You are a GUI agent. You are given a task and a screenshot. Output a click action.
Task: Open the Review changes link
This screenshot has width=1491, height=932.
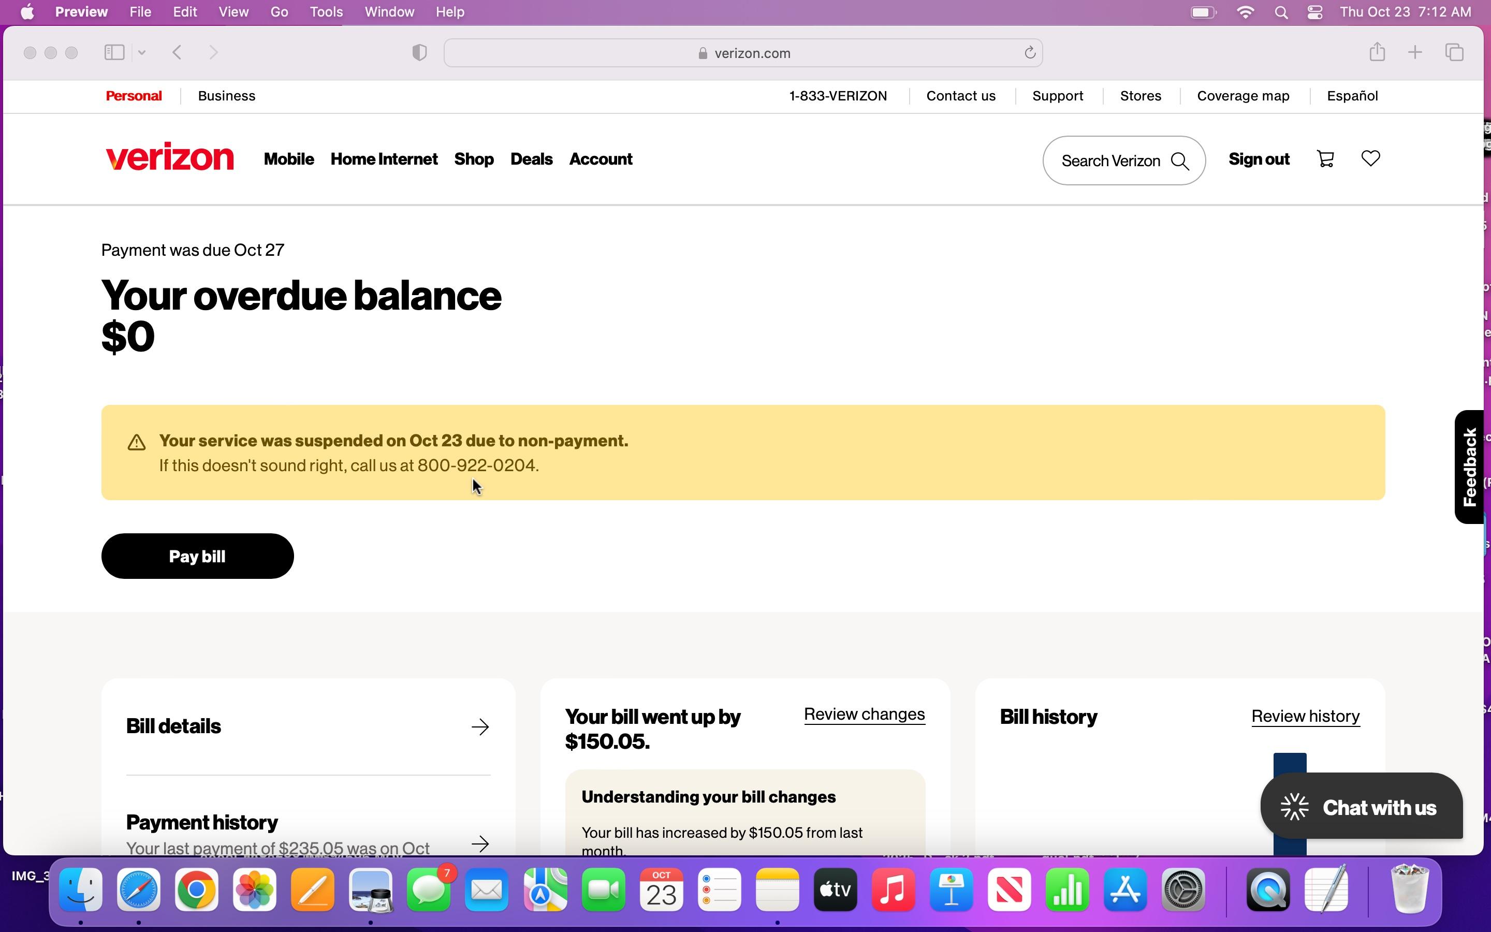pyautogui.click(x=864, y=715)
